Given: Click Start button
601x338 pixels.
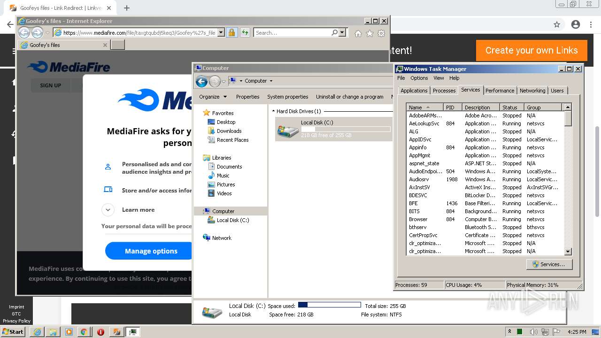Looking at the screenshot, I should click(13, 332).
